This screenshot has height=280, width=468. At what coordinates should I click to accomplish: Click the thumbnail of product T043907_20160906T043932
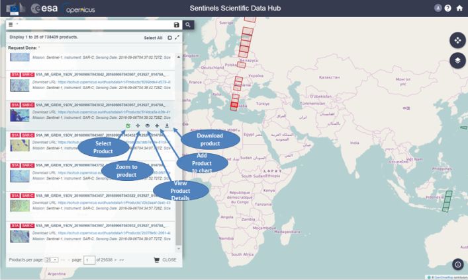(20, 236)
